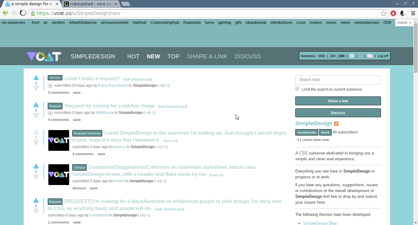This screenshot has height=225, width=418.
Task: Switch to the TOP tab
Action: point(173,56)
